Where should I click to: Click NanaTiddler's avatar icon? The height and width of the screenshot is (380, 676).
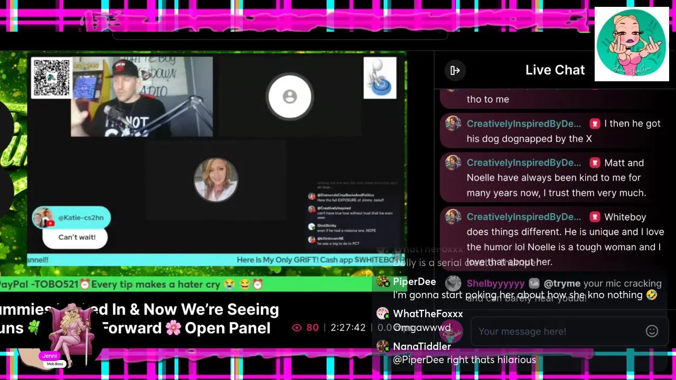click(382, 347)
